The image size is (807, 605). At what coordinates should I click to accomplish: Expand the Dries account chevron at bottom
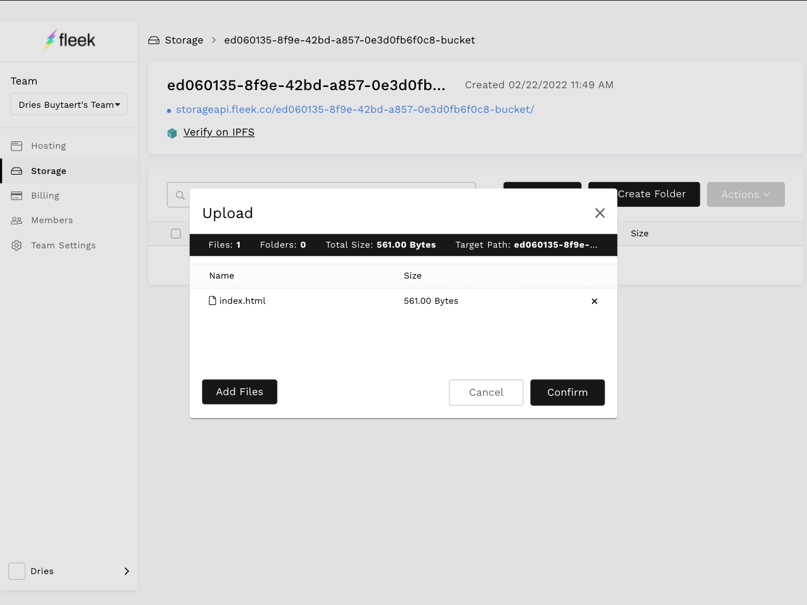(126, 571)
